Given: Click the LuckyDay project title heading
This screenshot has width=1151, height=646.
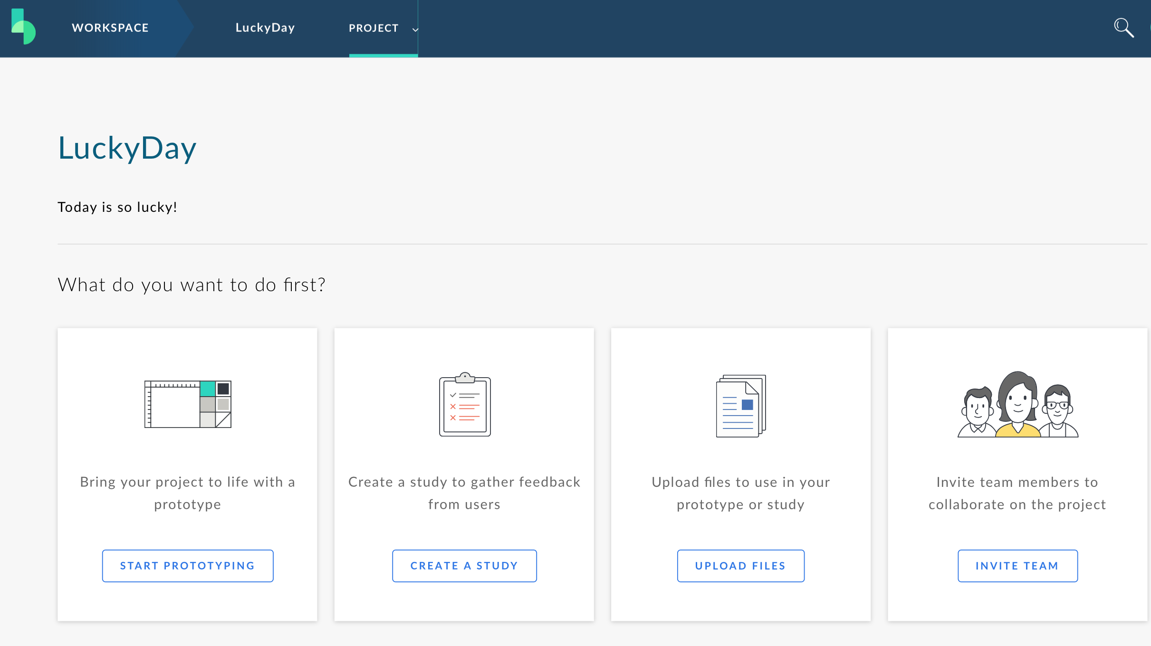Looking at the screenshot, I should (x=127, y=148).
